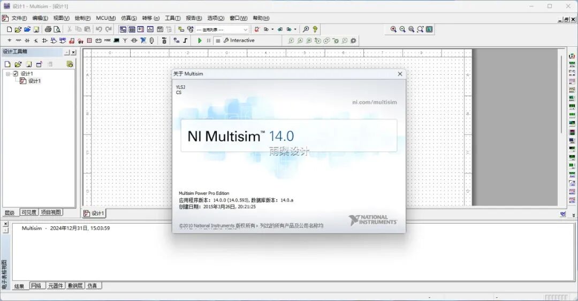Open the Grapher view icon
The width and height of the screenshot is (578, 301).
(x=150, y=29)
